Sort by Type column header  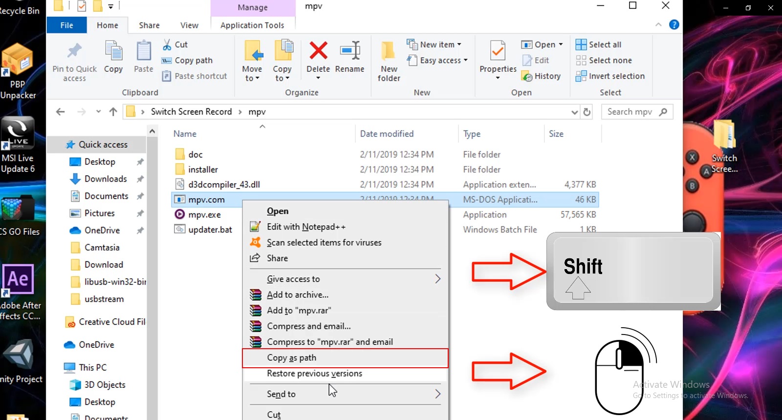pyautogui.click(x=472, y=134)
